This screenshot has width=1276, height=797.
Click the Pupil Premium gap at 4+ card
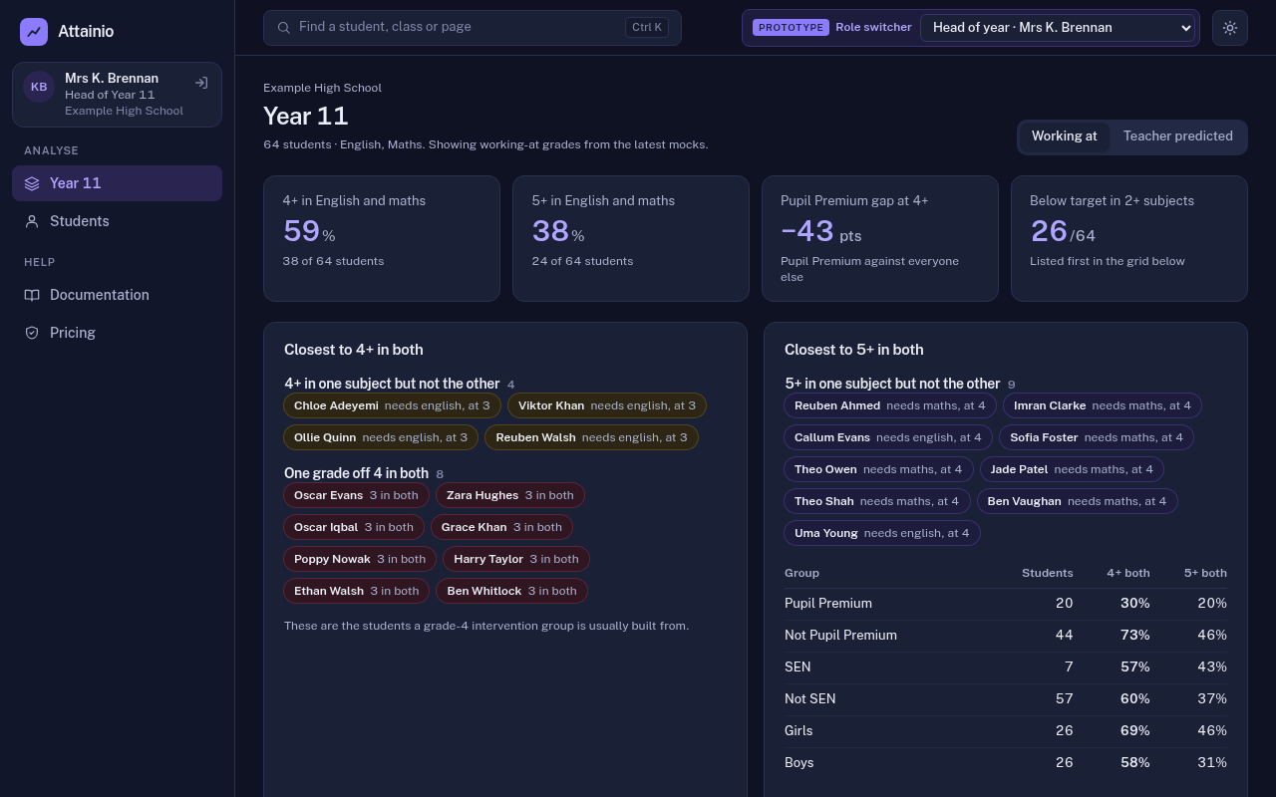pyautogui.click(x=880, y=238)
